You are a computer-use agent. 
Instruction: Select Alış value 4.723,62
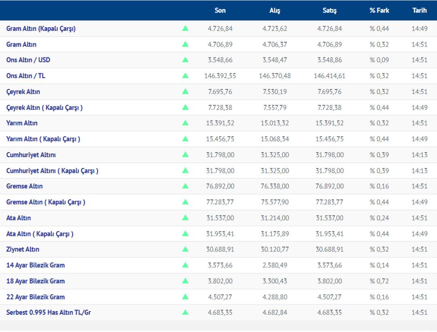coord(275,29)
